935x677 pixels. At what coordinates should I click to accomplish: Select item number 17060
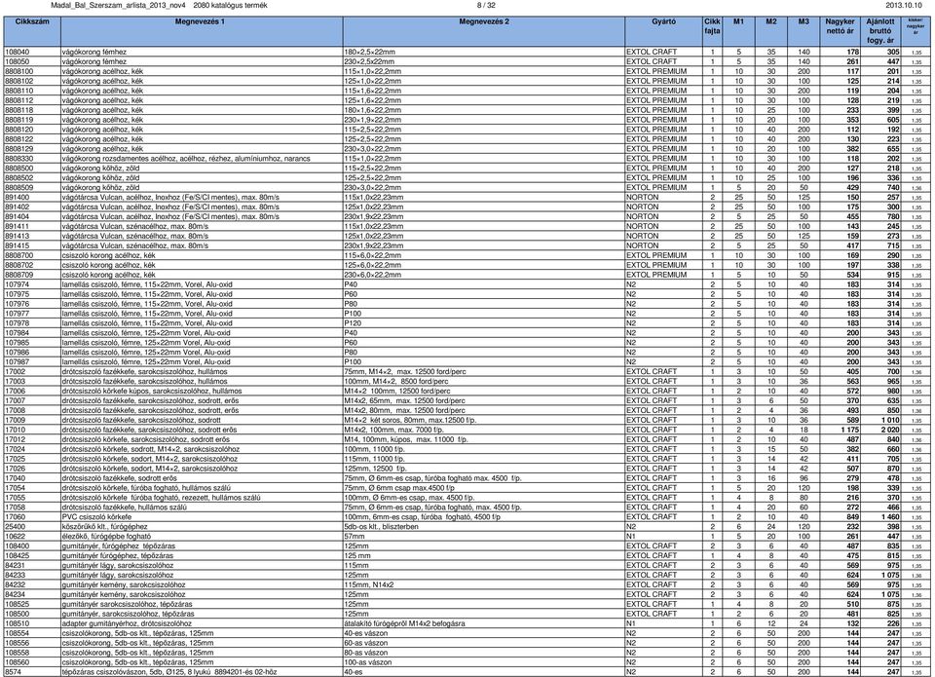click(x=15, y=517)
